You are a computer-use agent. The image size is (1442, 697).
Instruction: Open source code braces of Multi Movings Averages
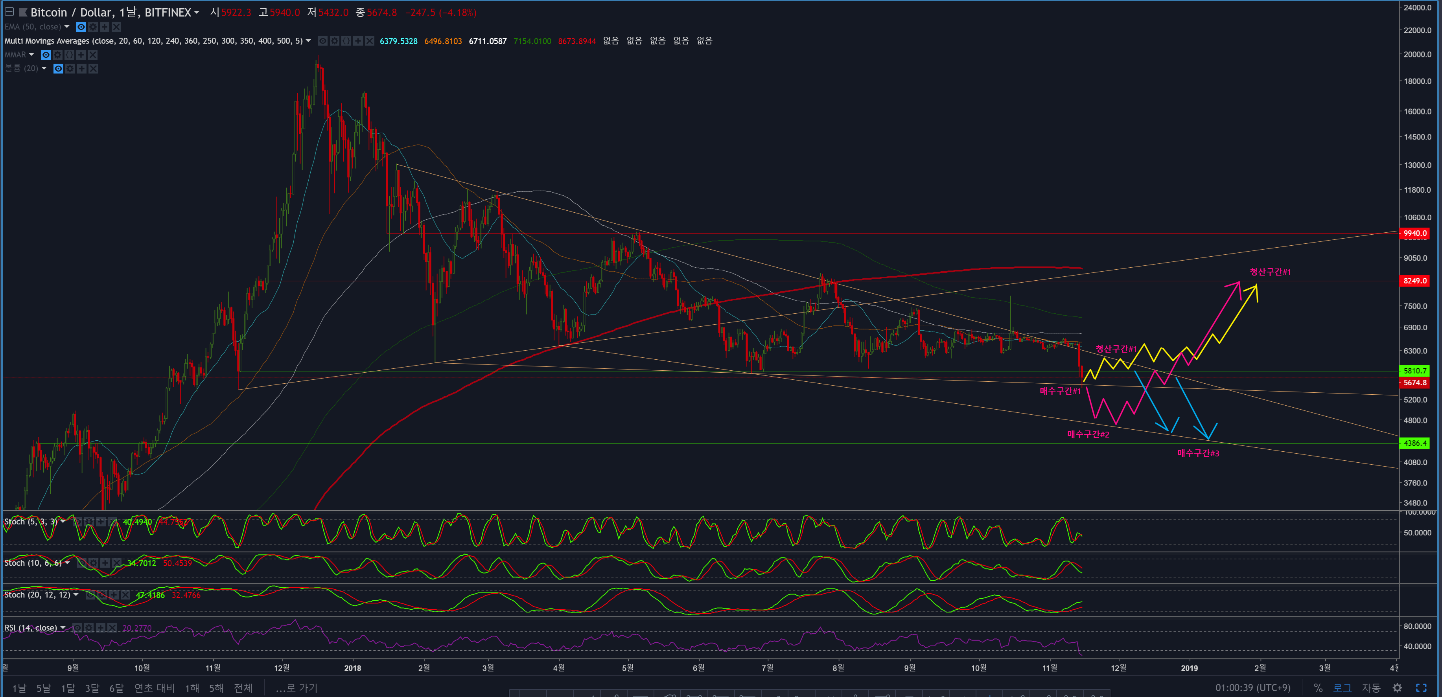coord(346,41)
